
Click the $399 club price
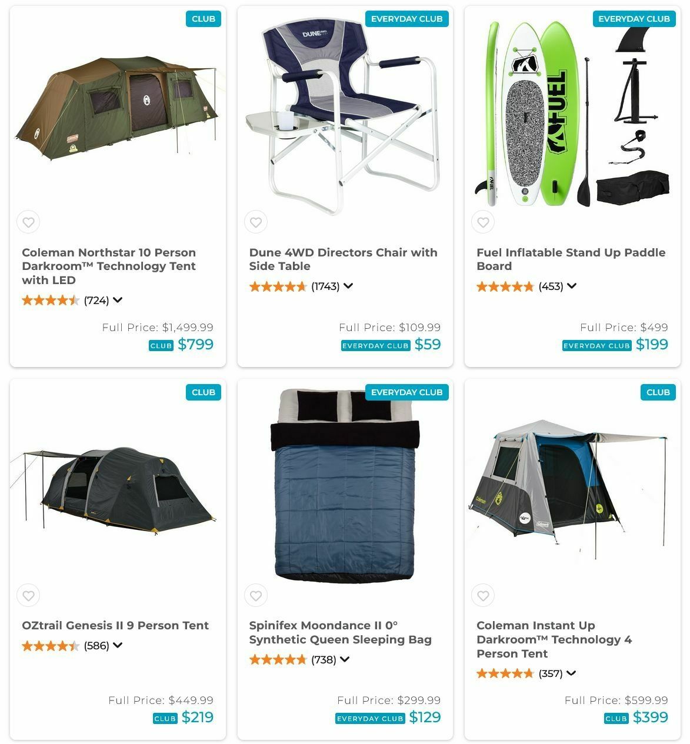(651, 718)
